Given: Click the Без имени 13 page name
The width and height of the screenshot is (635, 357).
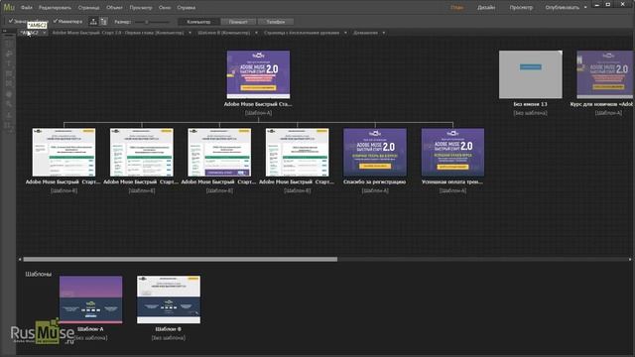Looking at the screenshot, I should click(530, 104).
